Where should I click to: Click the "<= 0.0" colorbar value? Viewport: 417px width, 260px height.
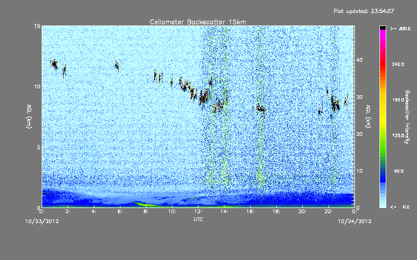[400, 207]
